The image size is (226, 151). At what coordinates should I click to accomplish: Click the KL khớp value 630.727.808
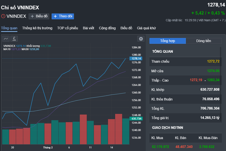210,89
